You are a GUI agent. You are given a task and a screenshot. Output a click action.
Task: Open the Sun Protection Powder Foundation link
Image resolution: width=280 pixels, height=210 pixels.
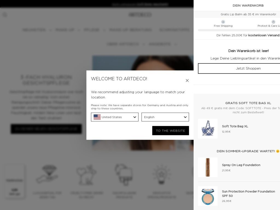click(x=248, y=194)
